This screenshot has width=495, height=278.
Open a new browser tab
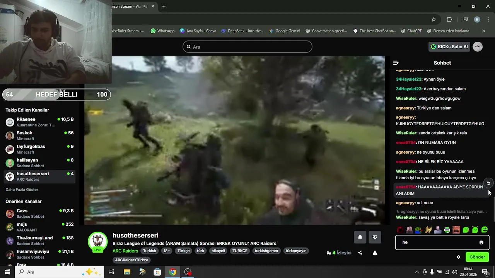(164, 6)
